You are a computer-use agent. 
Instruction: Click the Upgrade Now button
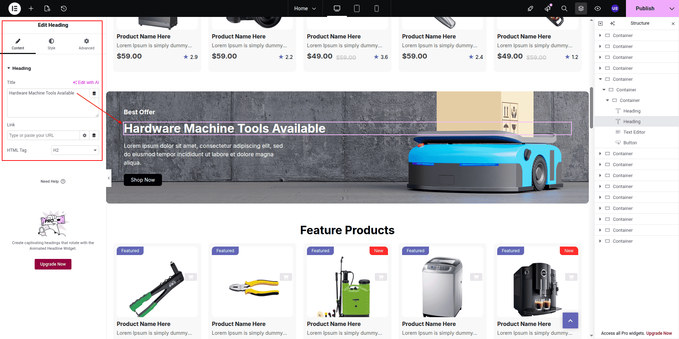[x=53, y=264]
